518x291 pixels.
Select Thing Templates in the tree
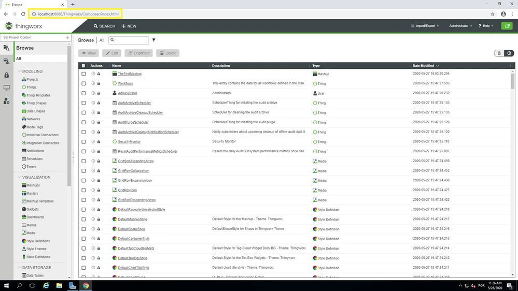click(x=36, y=95)
